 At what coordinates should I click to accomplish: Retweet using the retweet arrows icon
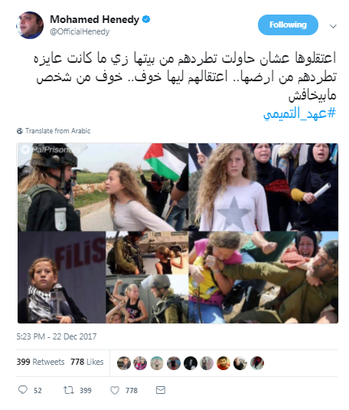pos(68,390)
